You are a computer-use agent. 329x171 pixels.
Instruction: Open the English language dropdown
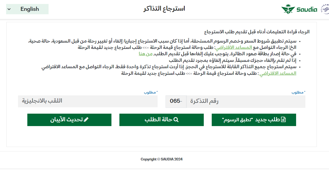point(27,9)
